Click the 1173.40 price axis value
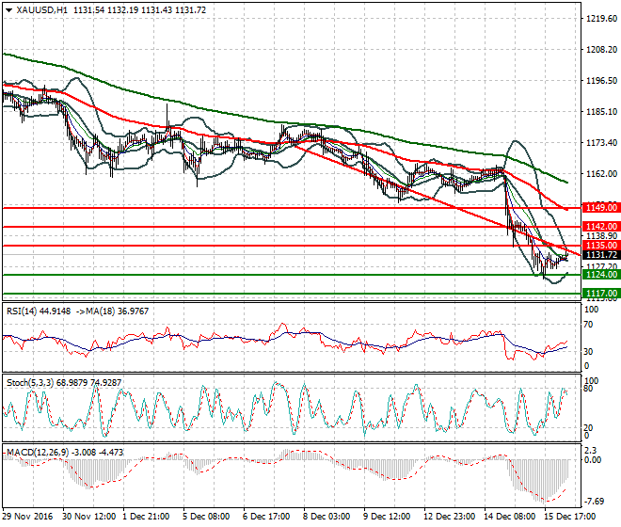The width and height of the screenshot is (621, 527). coord(601,143)
